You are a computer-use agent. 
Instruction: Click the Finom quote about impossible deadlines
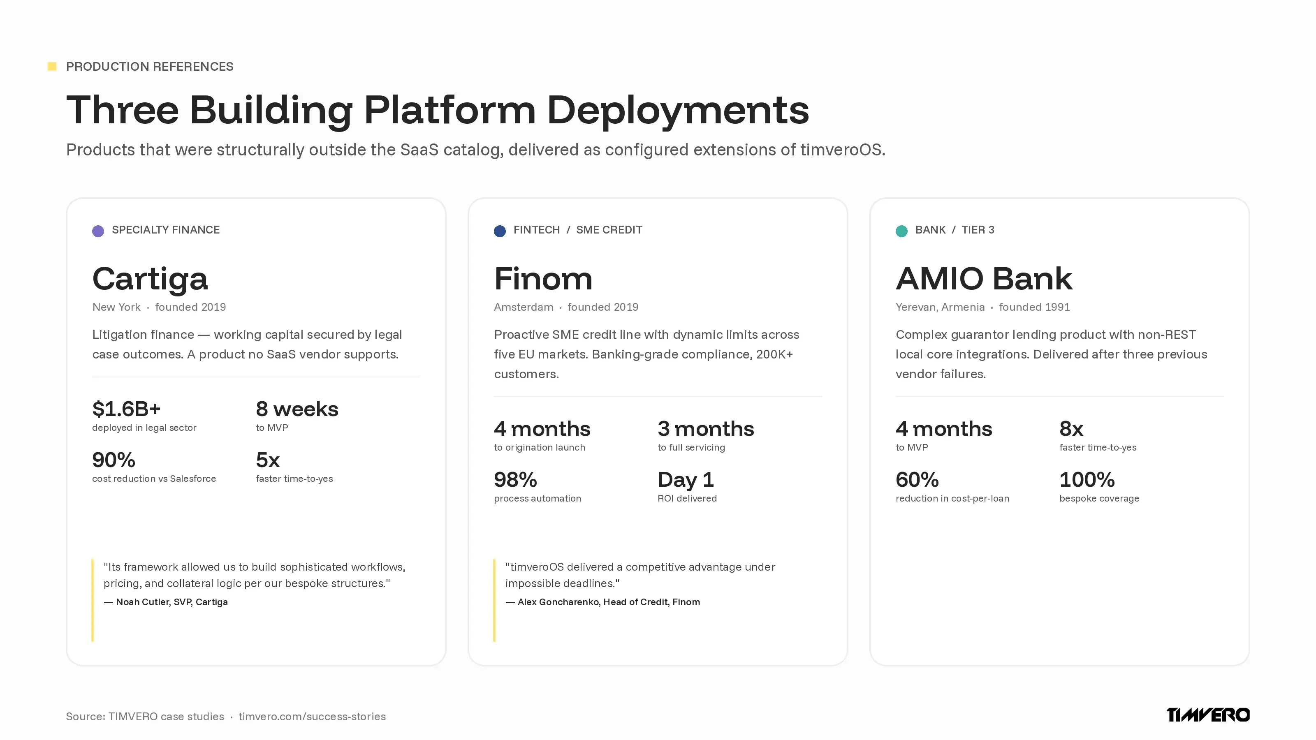pyautogui.click(x=640, y=575)
